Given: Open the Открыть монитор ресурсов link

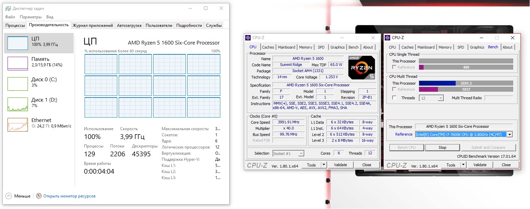Looking at the screenshot, I should [69, 196].
